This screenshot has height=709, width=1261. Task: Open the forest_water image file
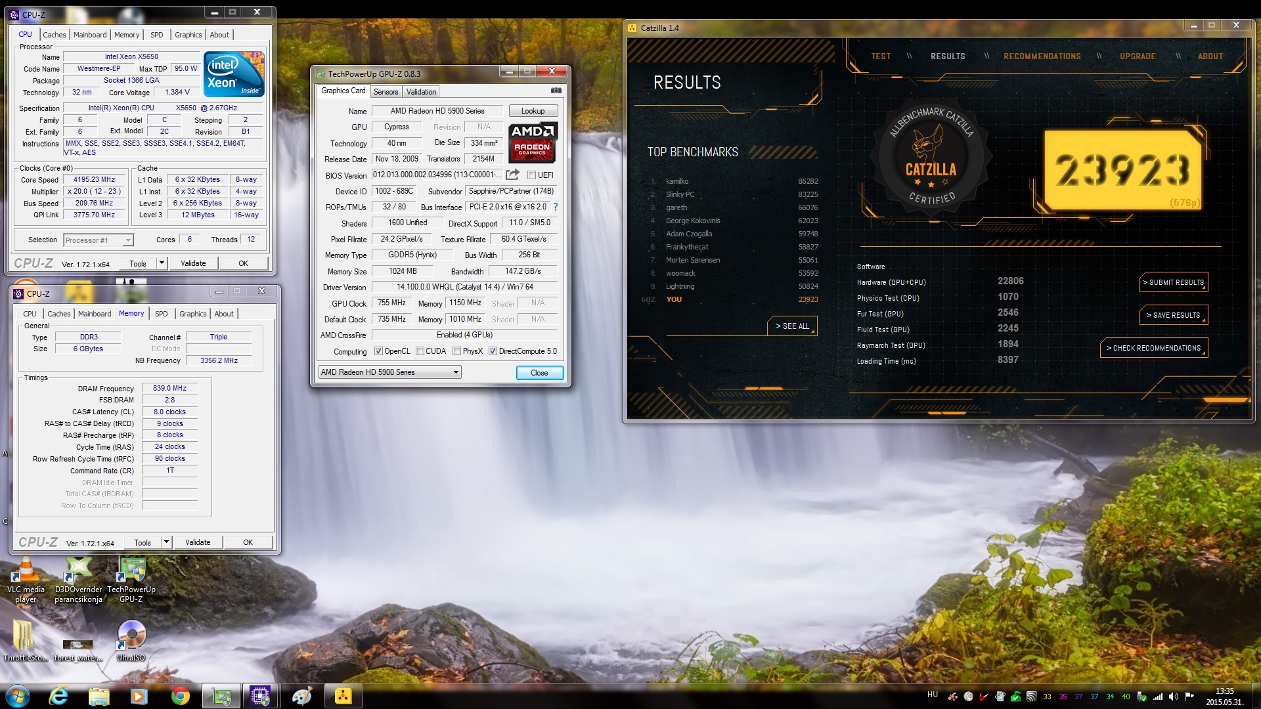[78, 650]
